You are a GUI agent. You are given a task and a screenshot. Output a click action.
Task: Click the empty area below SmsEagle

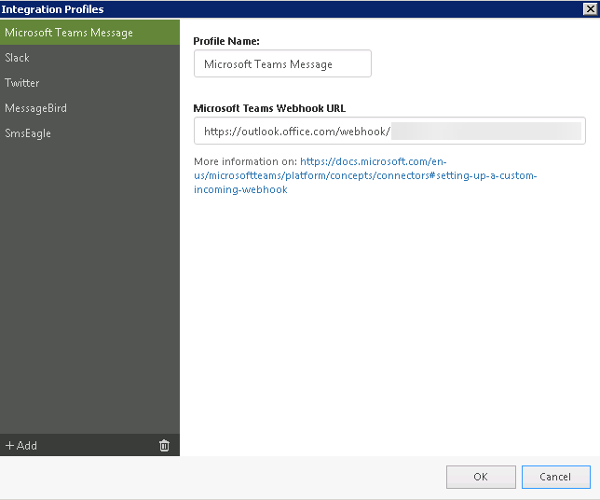[x=89, y=280]
